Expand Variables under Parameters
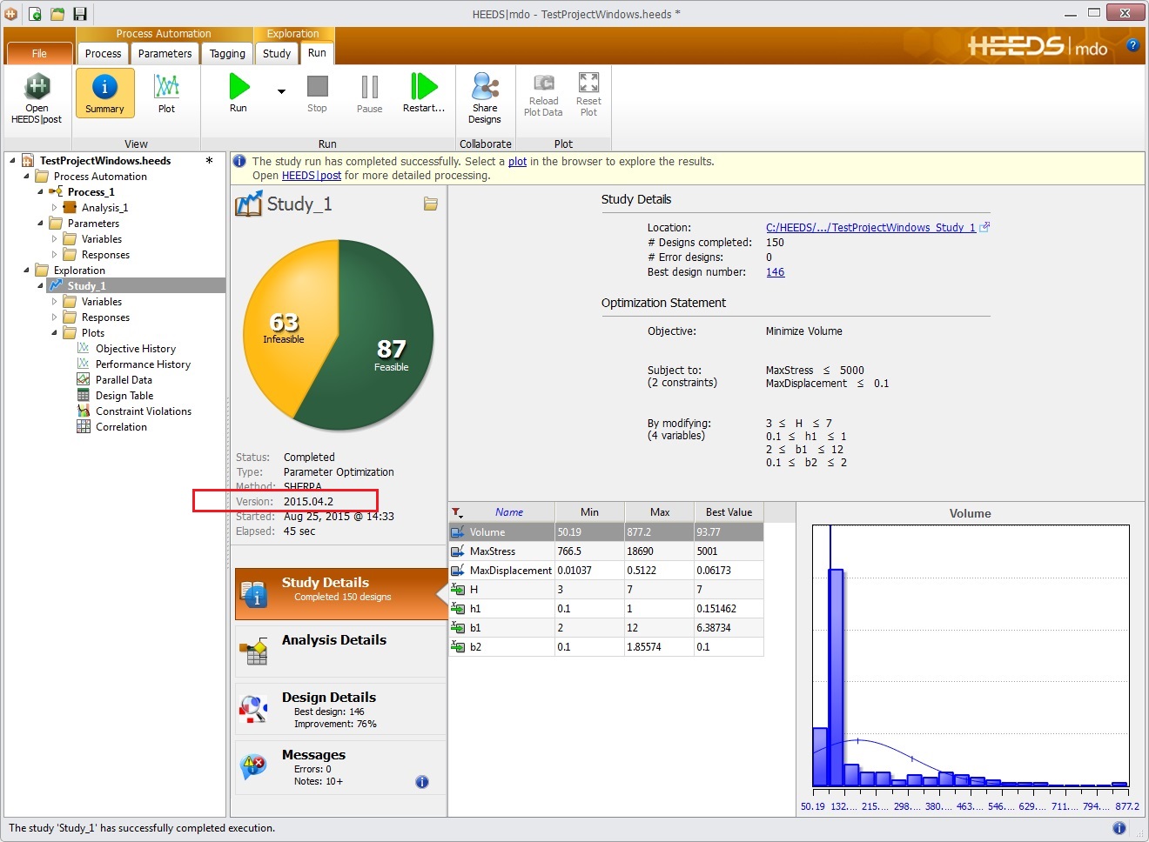The image size is (1149, 842). click(x=54, y=239)
